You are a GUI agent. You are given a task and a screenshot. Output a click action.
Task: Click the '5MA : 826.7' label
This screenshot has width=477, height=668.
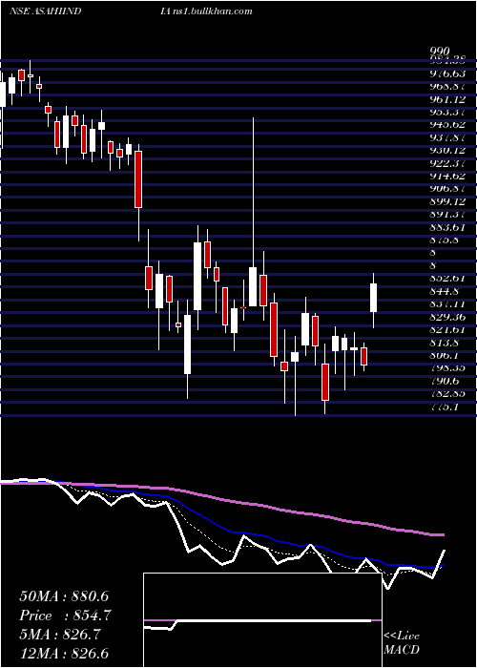coord(60,635)
